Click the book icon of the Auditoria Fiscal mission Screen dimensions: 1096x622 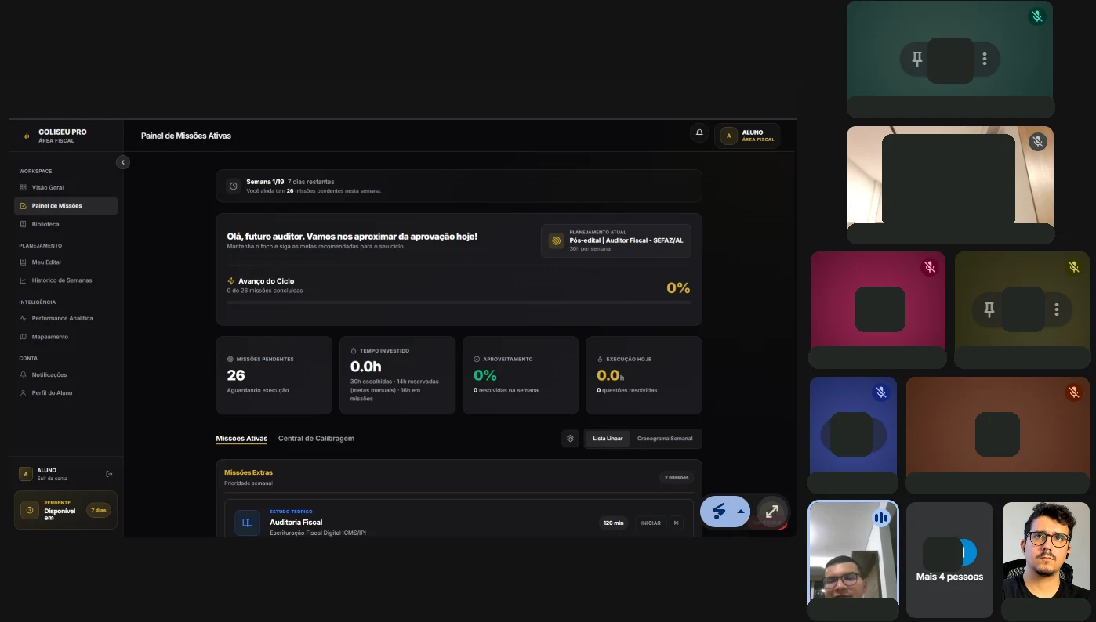(248, 523)
